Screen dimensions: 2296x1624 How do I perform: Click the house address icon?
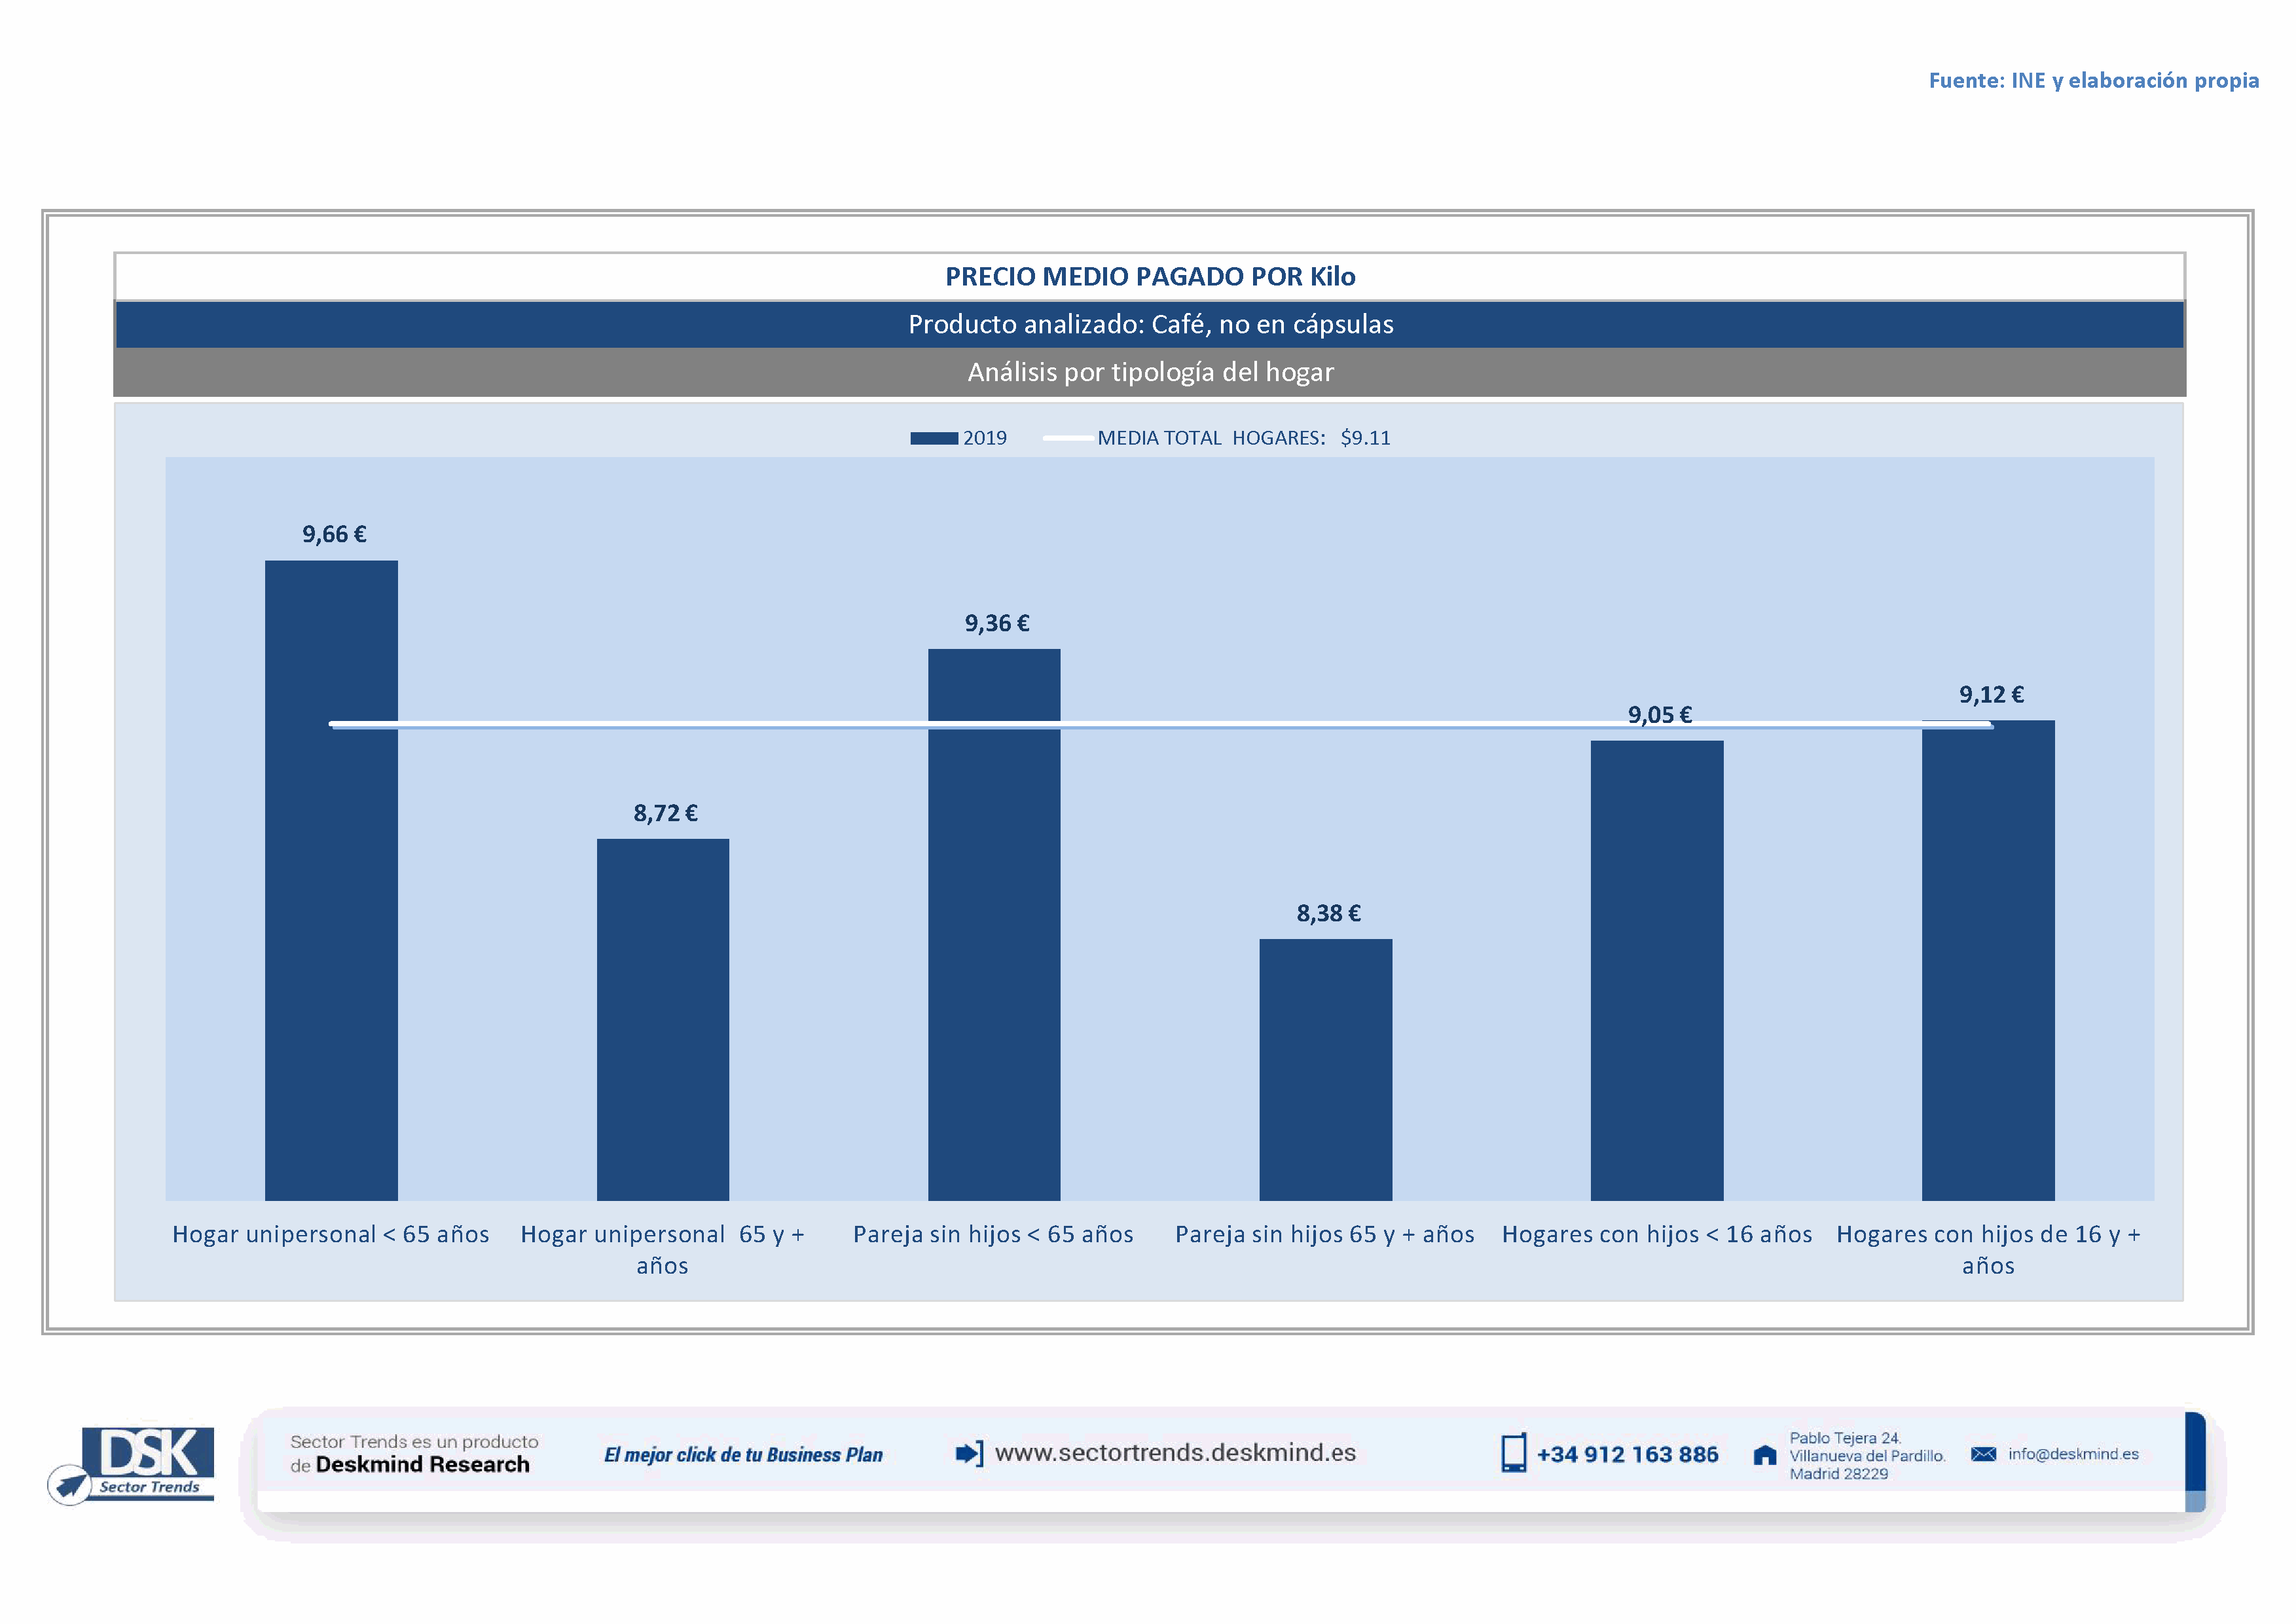click(1765, 1455)
